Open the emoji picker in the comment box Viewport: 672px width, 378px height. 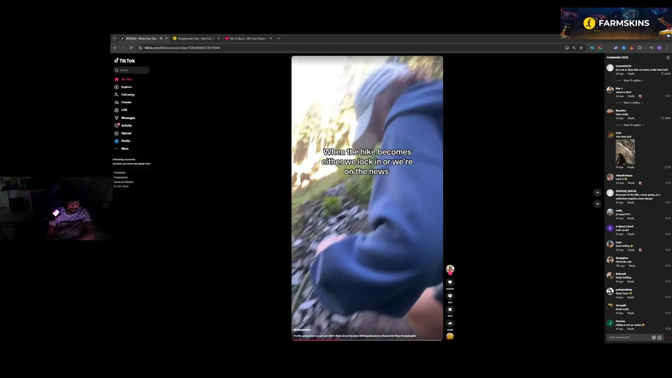pos(659,338)
